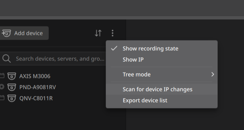Toggle Show recording state menu option
Image resolution: width=244 pixels, height=130 pixels.
pyautogui.click(x=162, y=49)
